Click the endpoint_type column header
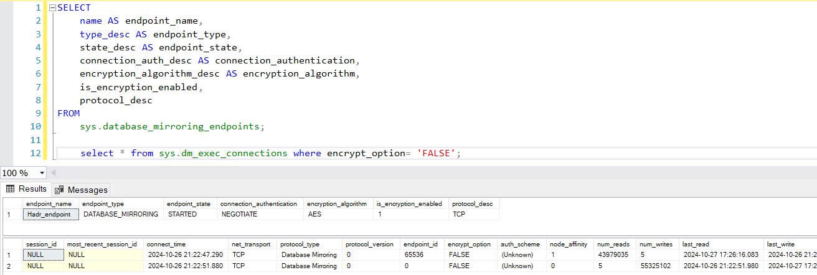Image resolution: width=817 pixels, height=275 pixels. point(121,203)
